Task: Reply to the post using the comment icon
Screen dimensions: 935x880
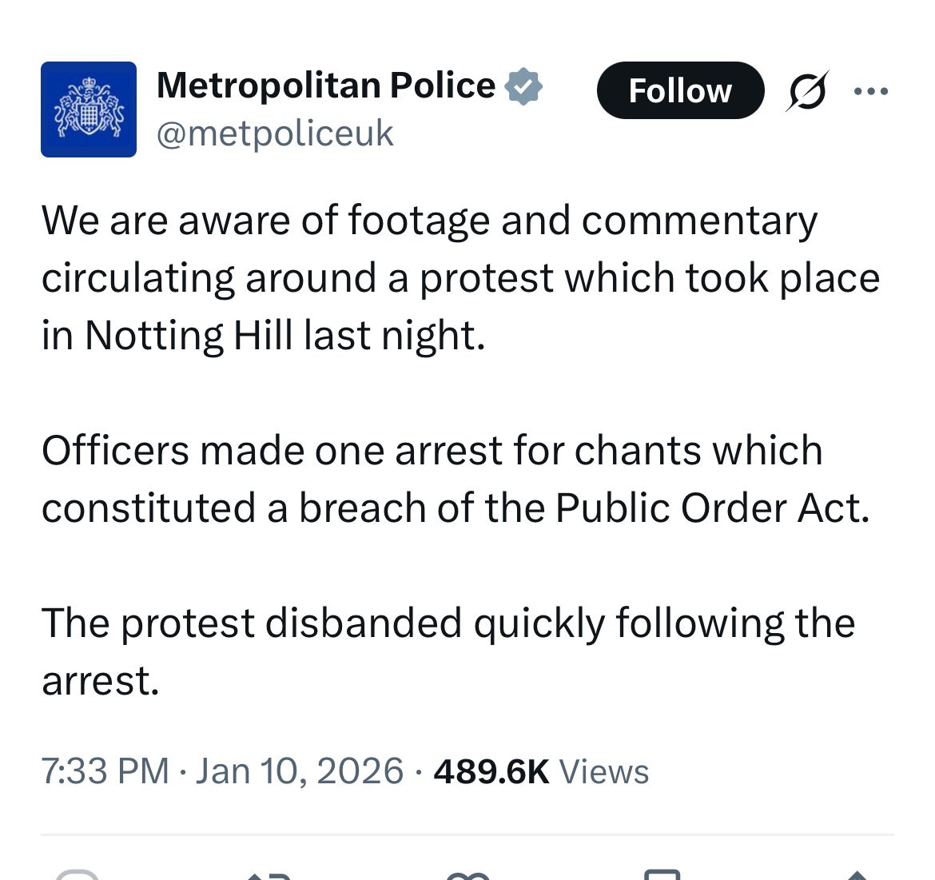Action: pyautogui.click(x=78, y=875)
